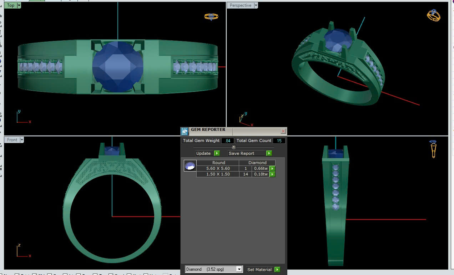Click the ring view icon in Perspective viewport
The height and width of the screenshot is (275, 454).
[434, 15]
